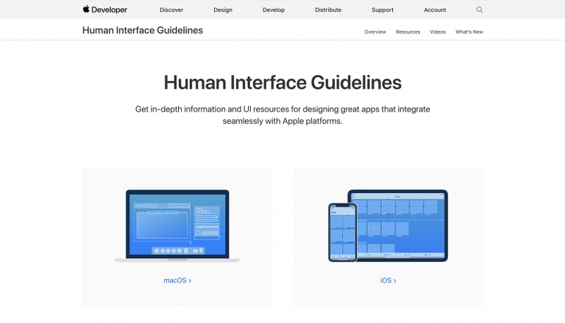Image resolution: width=565 pixels, height=323 pixels.
Task: Open the What's New tab
Action: 469,32
